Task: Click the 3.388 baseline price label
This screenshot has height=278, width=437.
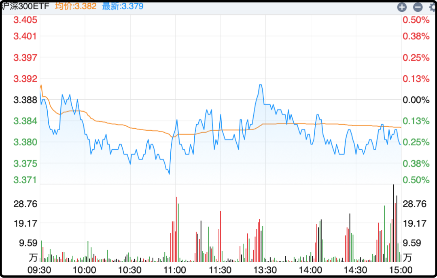Action: pos(25,100)
